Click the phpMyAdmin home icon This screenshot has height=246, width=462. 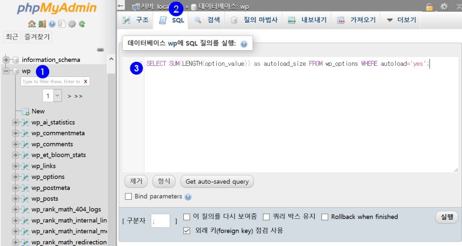(32, 23)
